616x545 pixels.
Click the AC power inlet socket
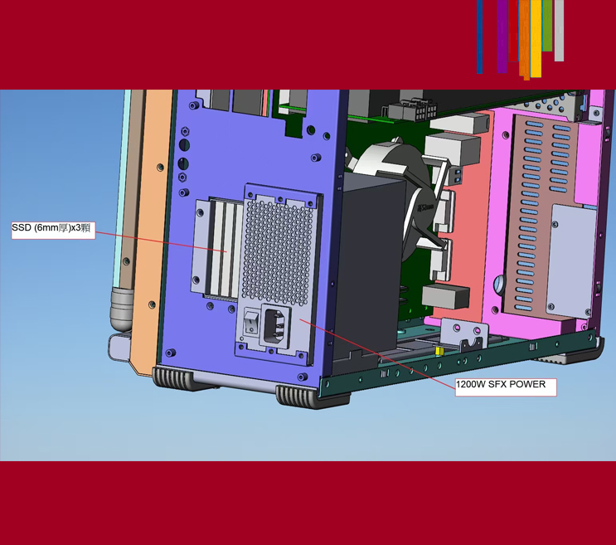[277, 324]
